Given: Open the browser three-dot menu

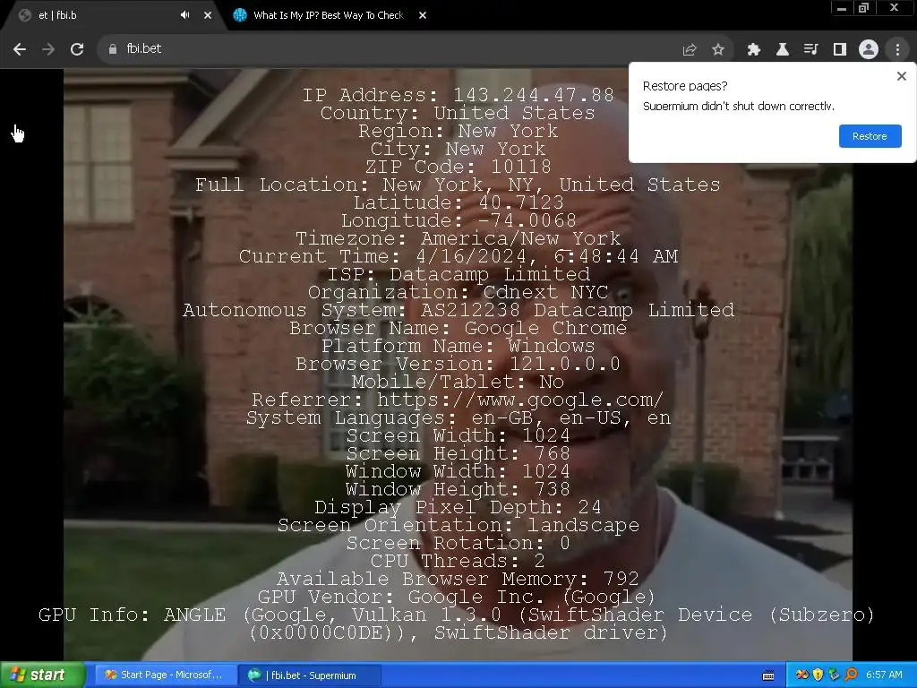Looking at the screenshot, I should [x=897, y=50].
